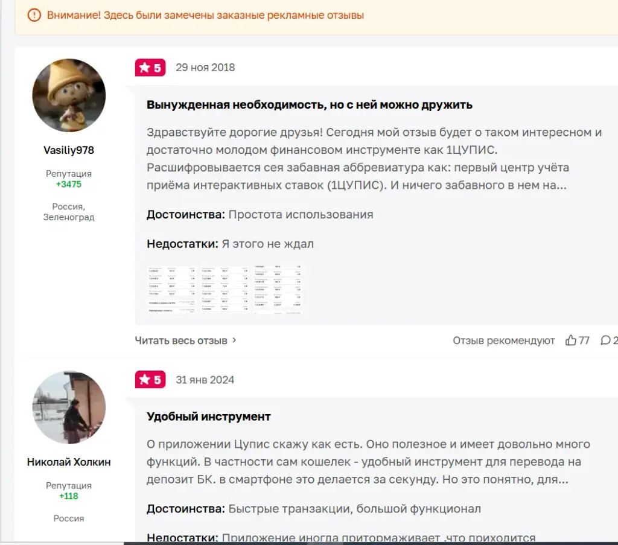Click 'Недостатки: Я этого не ждал' line
Image resolution: width=618 pixels, height=545 pixels.
[230, 244]
